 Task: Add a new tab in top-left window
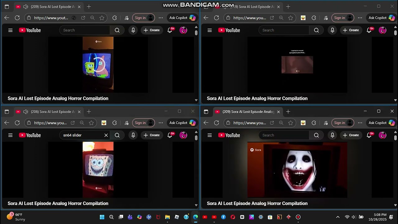tap(89, 7)
